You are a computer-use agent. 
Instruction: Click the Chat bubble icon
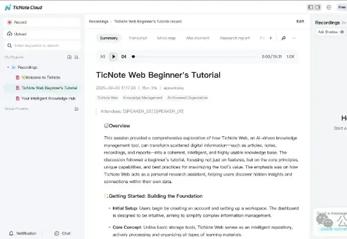click(x=57, y=233)
